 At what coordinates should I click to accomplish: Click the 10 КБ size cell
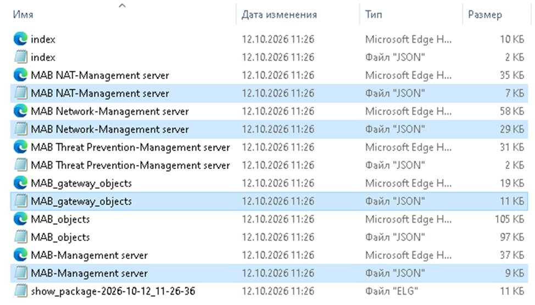[512, 39]
